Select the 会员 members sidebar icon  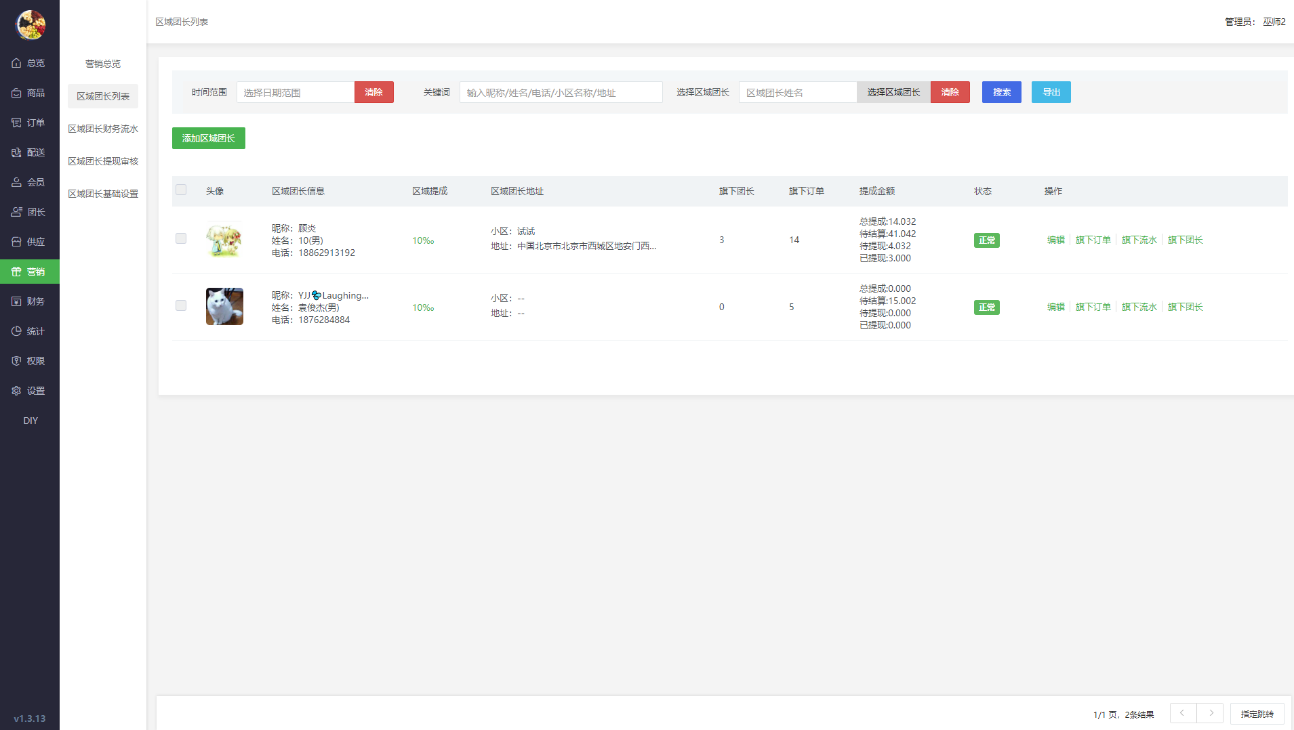pyautogui.click(x=17, y=182)
